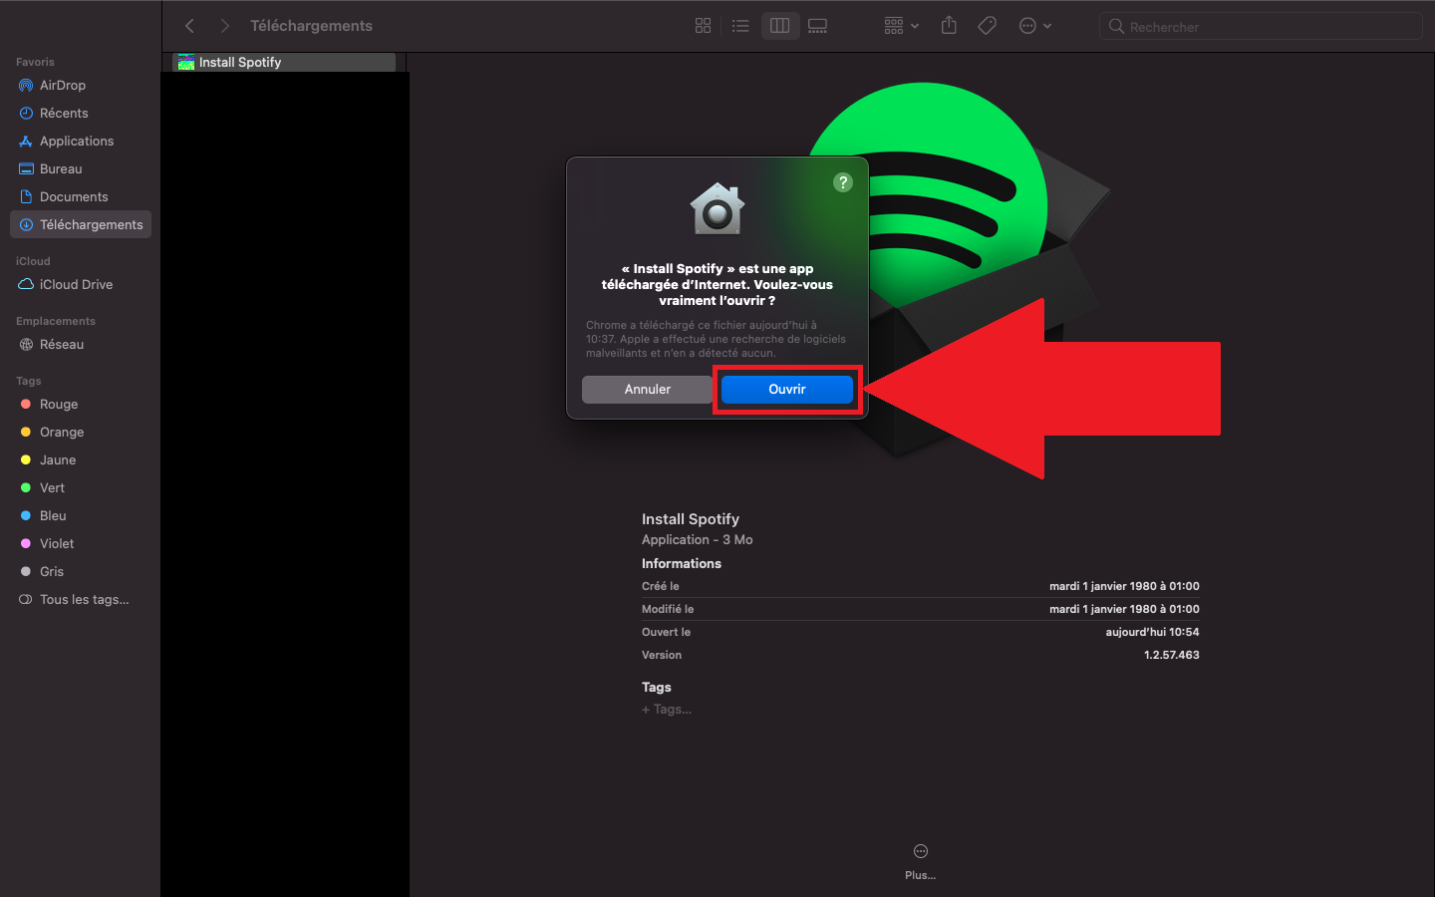Viewport: 1435px width, 897px height.
Task: Click the Version value 1.2.57.463
Action: pyautogui.click(x=1172, y=656)
